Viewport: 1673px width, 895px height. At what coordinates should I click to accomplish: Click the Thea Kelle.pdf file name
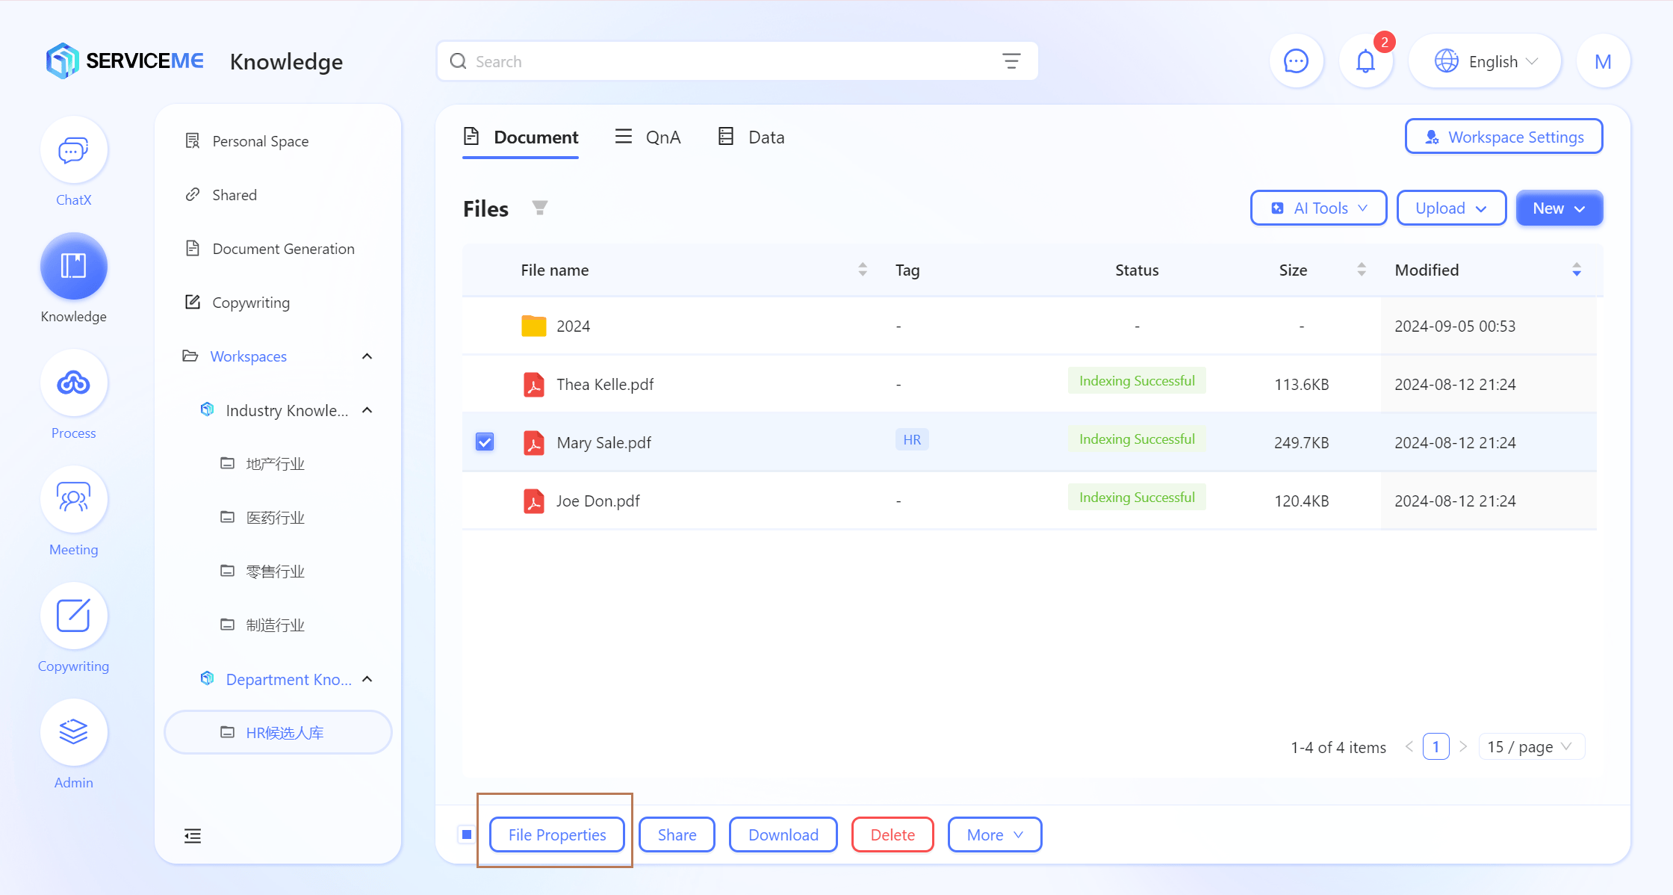[x=605, y=384]
